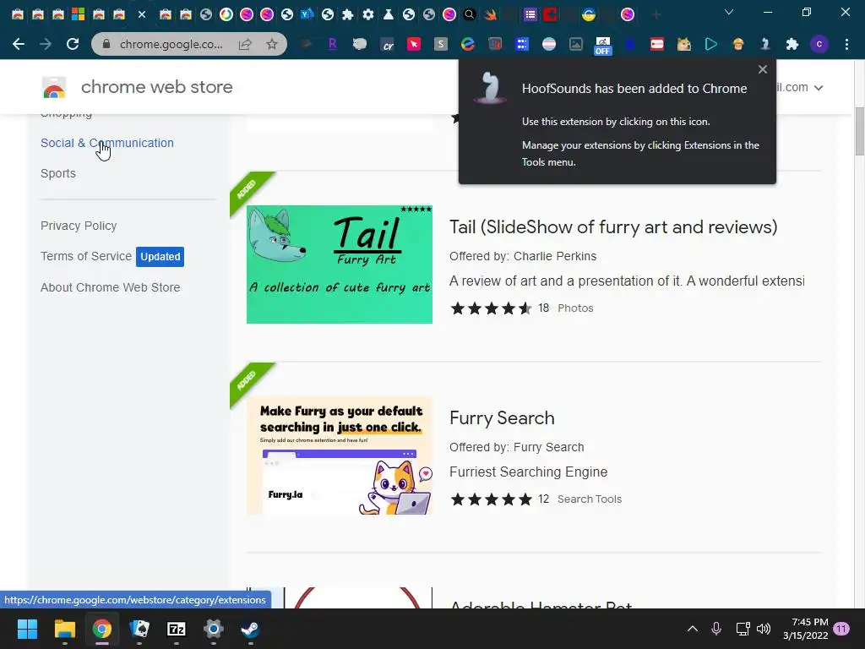Screen dimensions: 865x649
Task: View site information via padlock icon
Action: (x=106, y=44)
